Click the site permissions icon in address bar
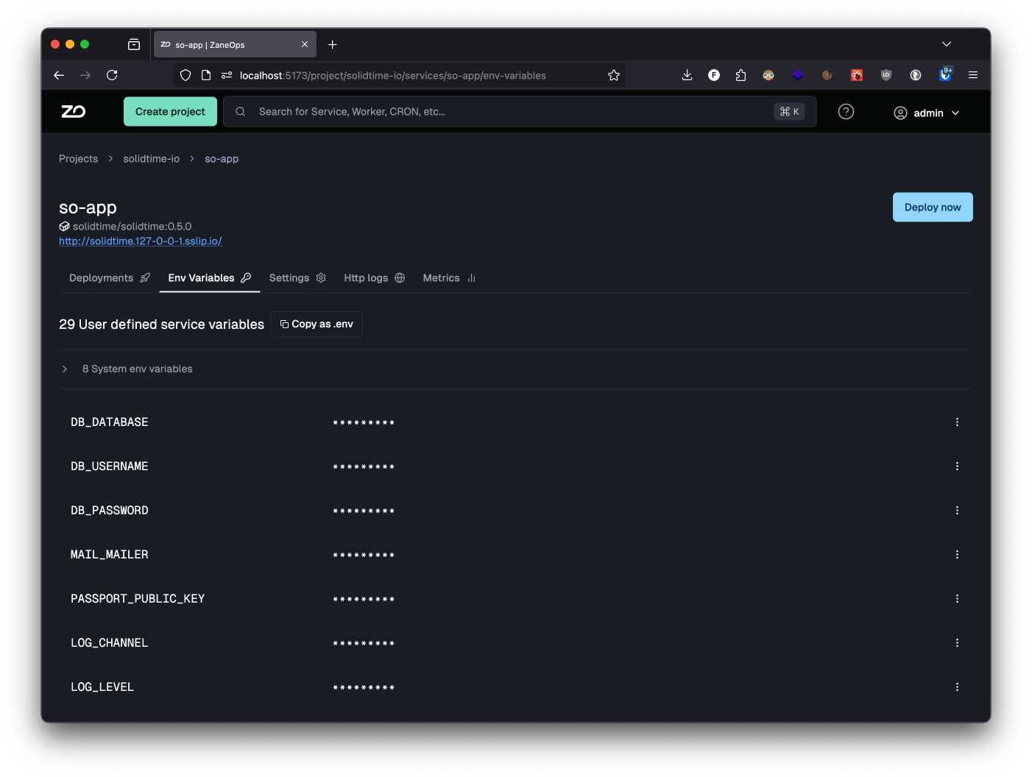This screenshot has width=1032, height=777. tap(227, 75)
